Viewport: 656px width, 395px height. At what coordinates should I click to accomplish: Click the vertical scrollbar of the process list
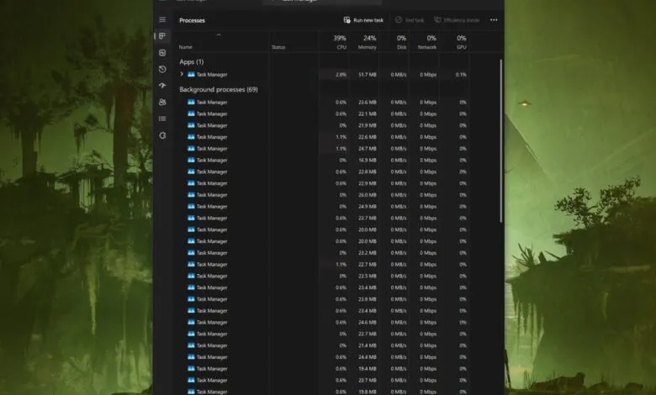[x=500, y=141]
